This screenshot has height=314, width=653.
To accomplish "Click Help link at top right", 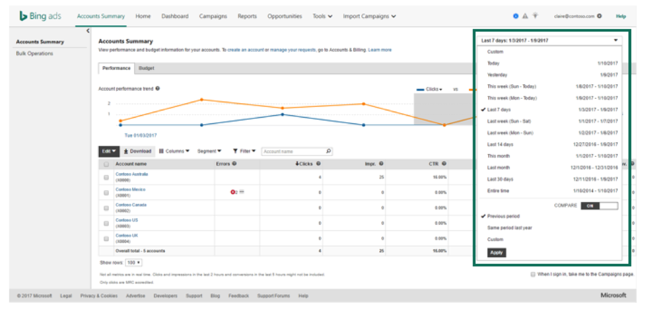I will [621, 16].
